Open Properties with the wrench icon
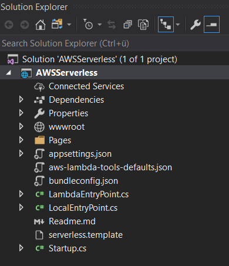 pyautogui.click(x=196, y=25)
